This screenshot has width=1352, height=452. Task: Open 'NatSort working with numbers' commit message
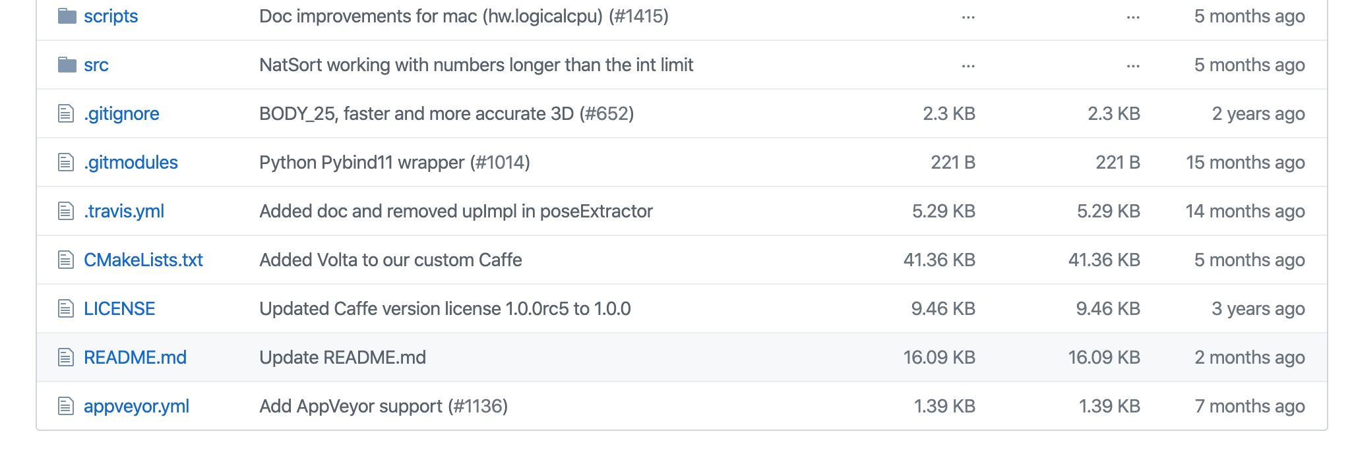tap(476, 65)
